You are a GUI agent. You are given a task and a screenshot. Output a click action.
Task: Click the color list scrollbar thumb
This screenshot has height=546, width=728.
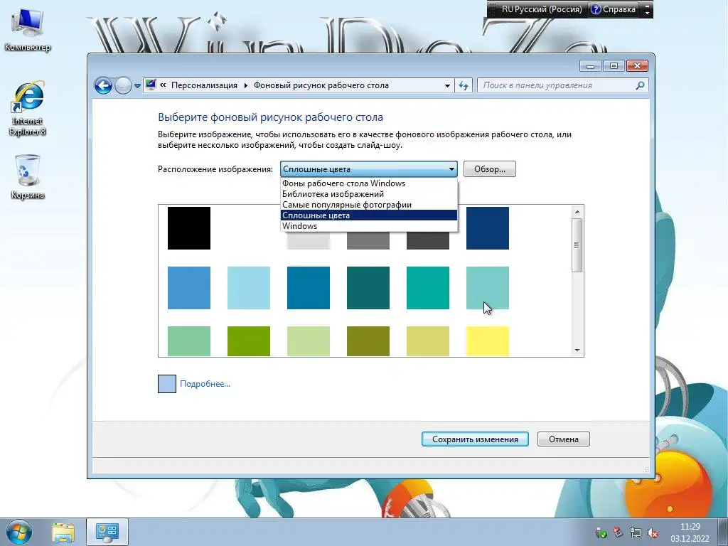577,245
